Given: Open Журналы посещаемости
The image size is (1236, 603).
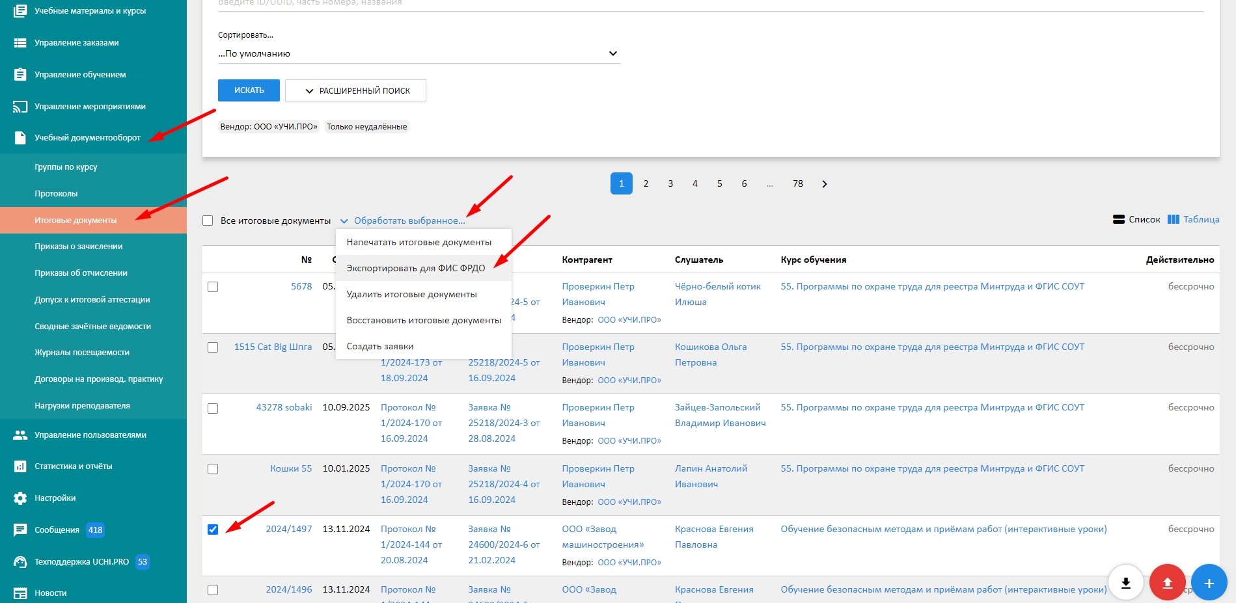Looking at the screenshot, I should click(x=93, y=353).
